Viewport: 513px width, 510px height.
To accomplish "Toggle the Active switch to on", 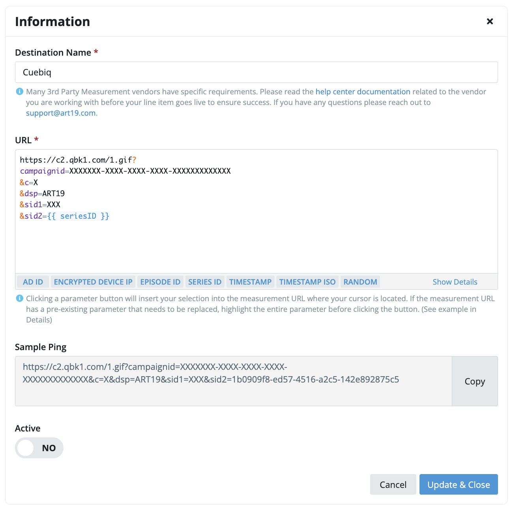I will [x=39, y=448].
